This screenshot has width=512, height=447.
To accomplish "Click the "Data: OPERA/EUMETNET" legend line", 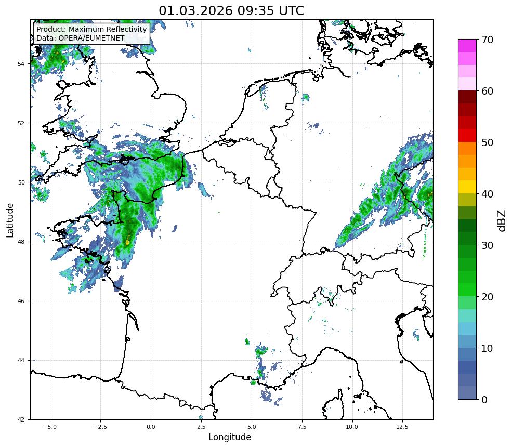I will pyautogui.click(x=81, y=38).
